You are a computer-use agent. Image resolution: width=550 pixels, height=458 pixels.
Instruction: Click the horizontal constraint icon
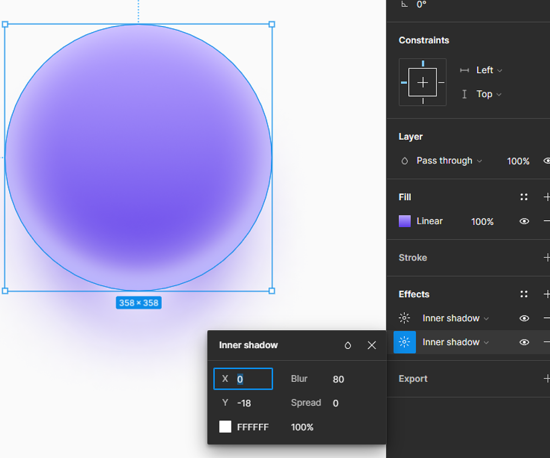coord(464,70)
